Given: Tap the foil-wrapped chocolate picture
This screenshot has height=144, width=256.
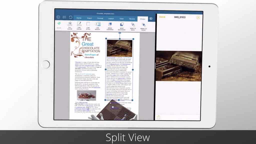Looking at the screenshot, I should [x=86, y=96].
